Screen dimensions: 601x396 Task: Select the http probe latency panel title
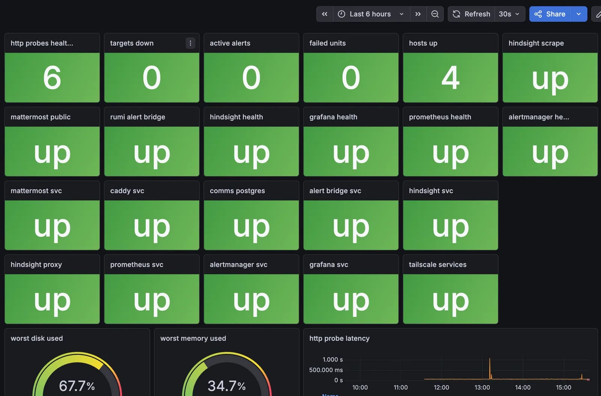pyautogui.click(x=339, y=339)
